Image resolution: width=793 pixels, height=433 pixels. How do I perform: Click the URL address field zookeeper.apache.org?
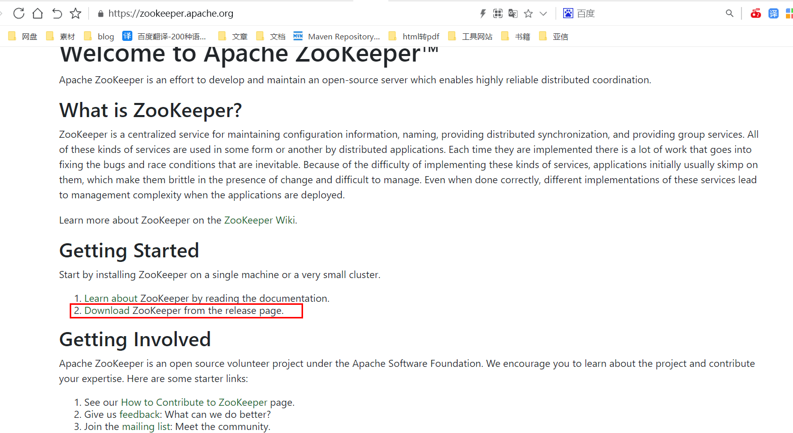pos(171,14)
